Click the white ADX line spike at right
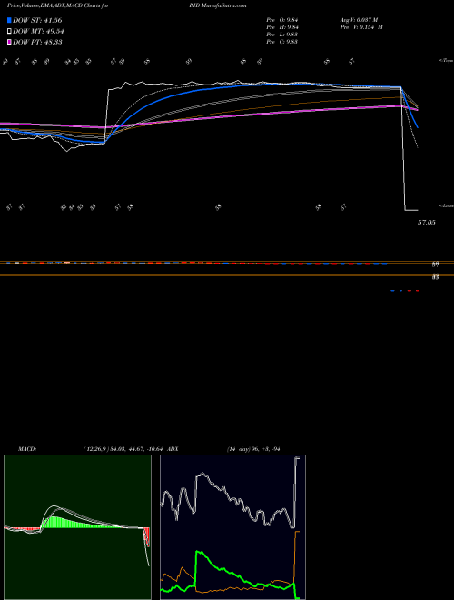Viewport: 454px width, 600px height. click(x=296, y=492)
